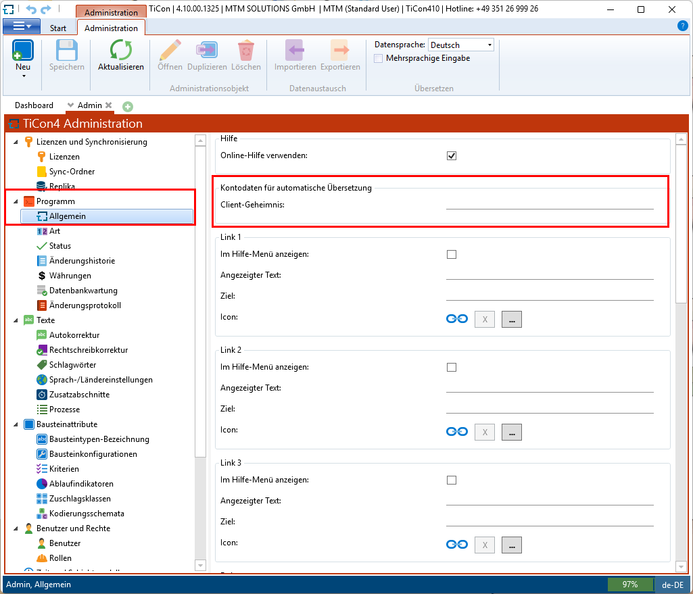Click the Neu (new object) icon

click(22, 50)
